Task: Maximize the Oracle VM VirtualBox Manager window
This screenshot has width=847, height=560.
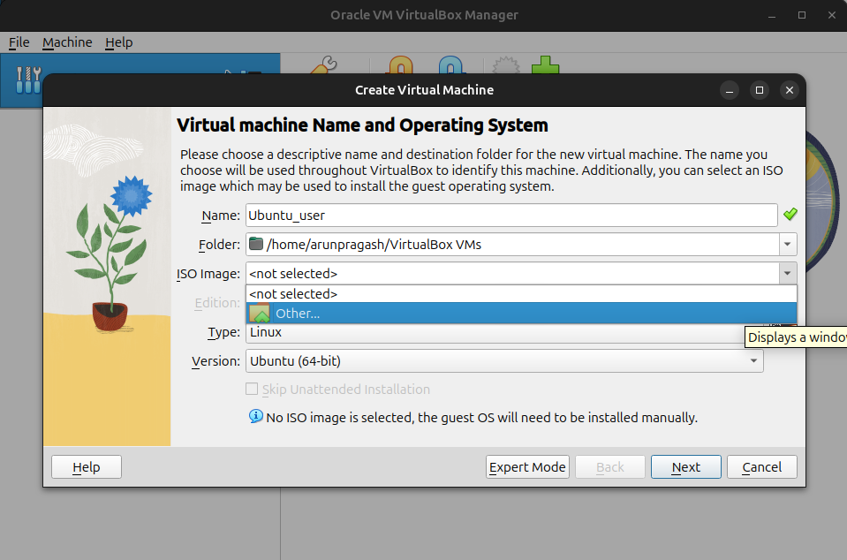Action: [802, 16]
